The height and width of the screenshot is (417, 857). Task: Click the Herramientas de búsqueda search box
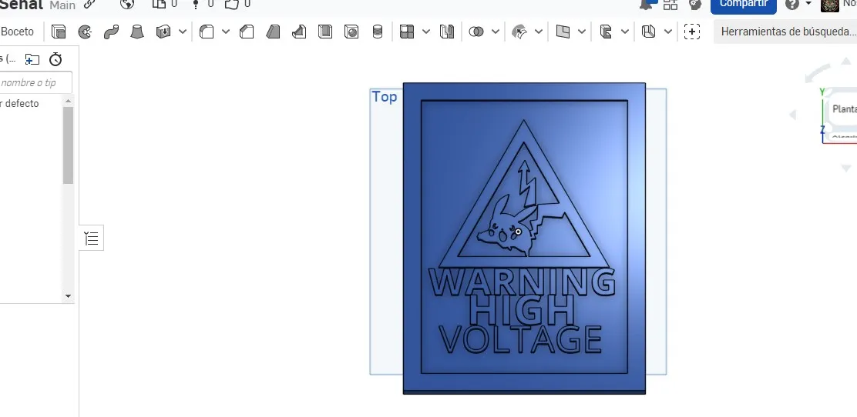(x=788, y=32)
